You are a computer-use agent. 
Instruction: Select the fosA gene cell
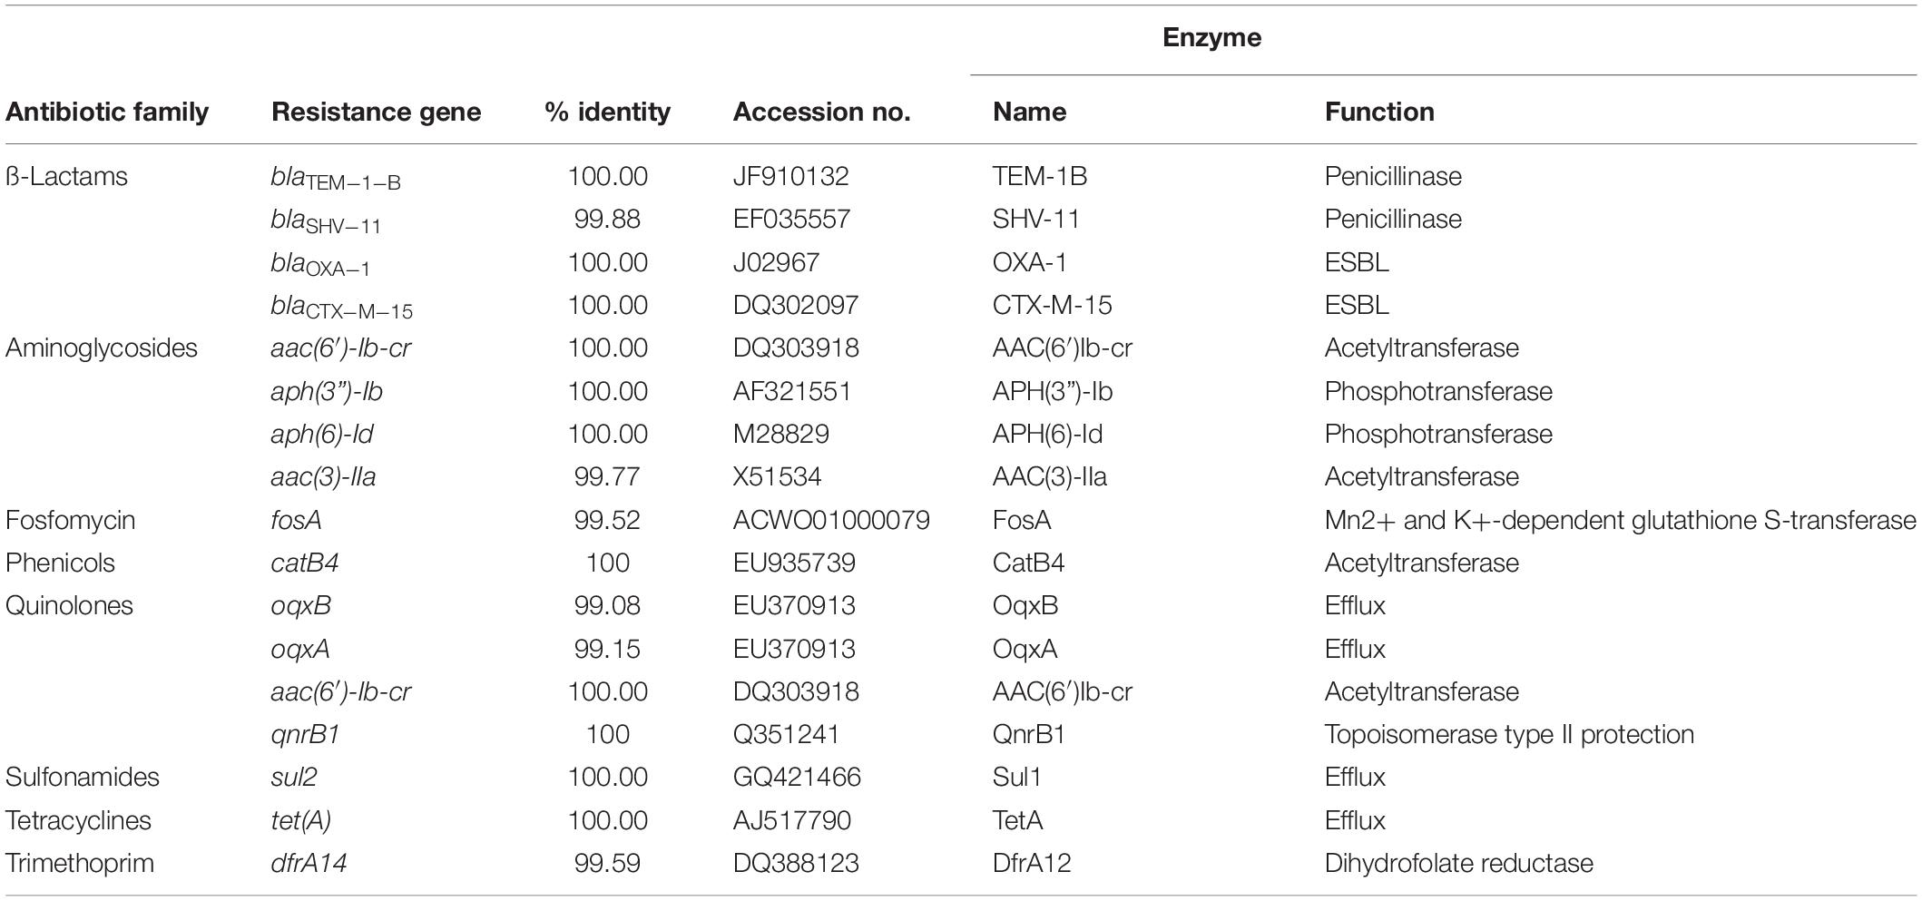[x=296, y=520]
